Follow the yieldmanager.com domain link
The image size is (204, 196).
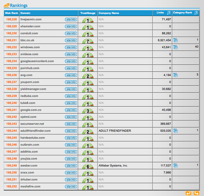pyautogui.click(x=33, y=89)
